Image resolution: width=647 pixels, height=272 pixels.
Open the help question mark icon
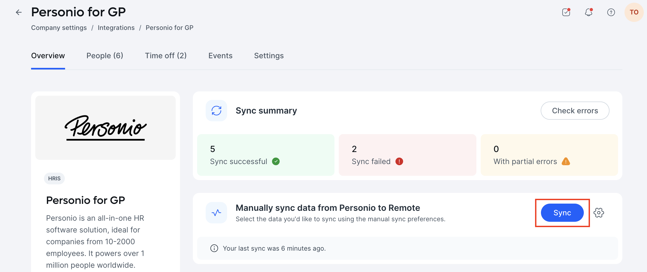point(611,12)
